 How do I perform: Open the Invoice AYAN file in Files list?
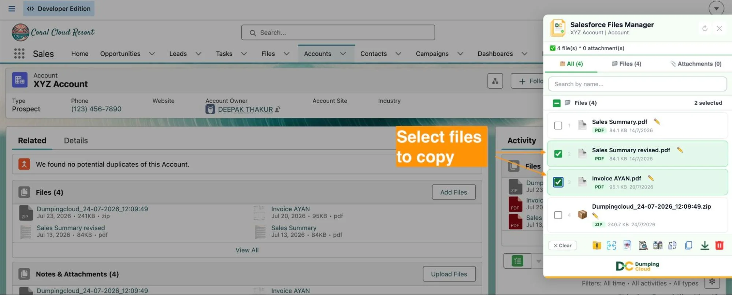click(290, 209)
